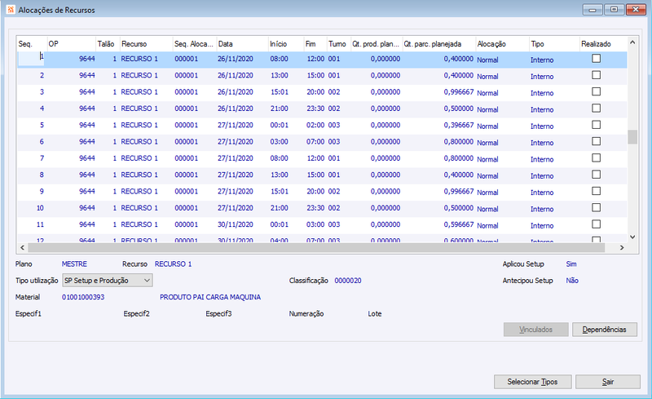Select the row with sequence 7
The width and height of the screenshot is (652, 399).
pyautogui.click(x=322, y=158)
